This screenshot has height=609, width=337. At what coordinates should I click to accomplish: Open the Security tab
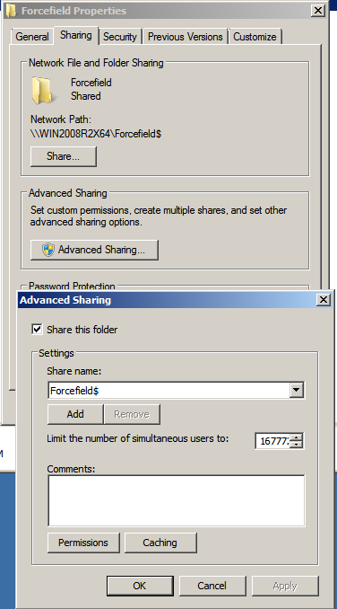click(120, 37)
